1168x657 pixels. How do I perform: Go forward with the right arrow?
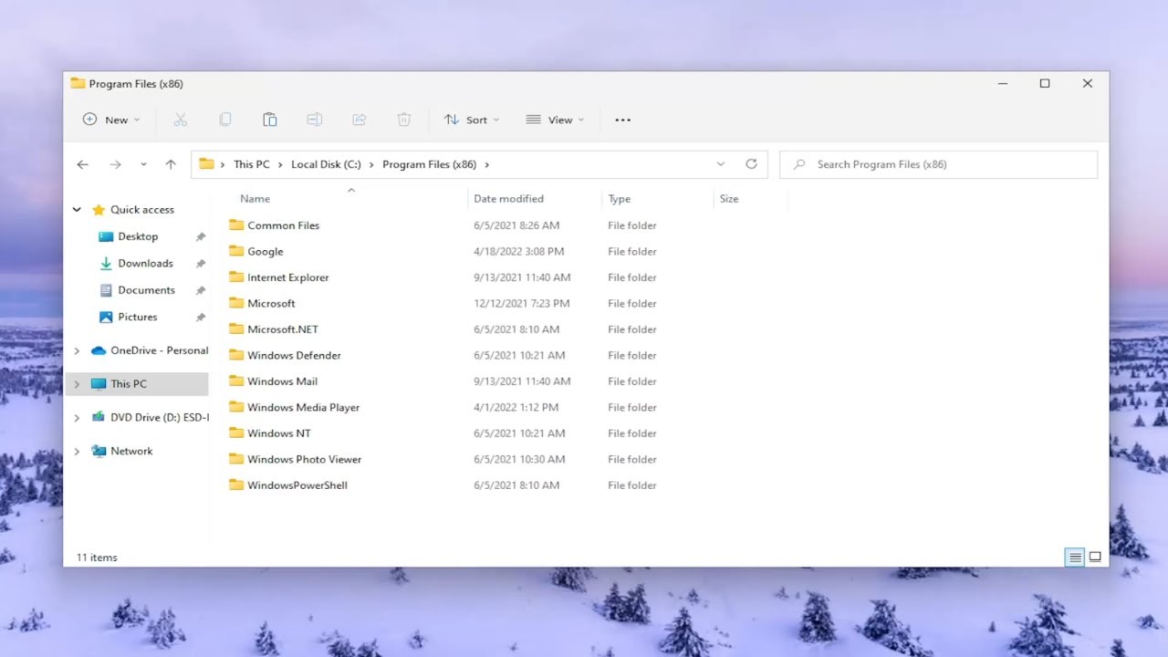click(115, 164)
